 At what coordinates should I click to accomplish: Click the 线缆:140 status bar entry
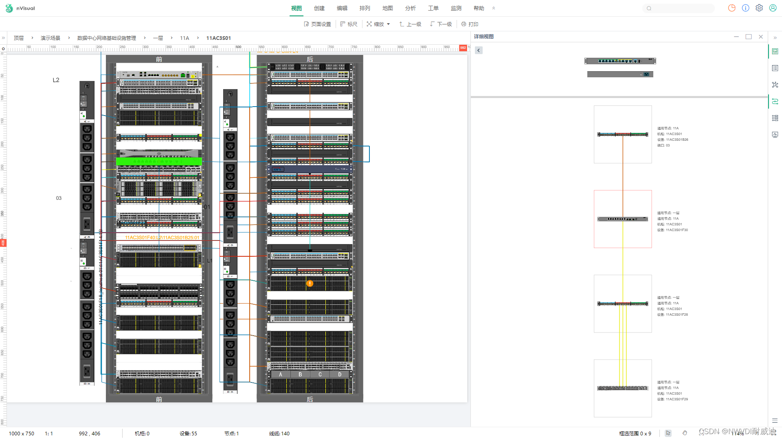pyautogui.click(x=279, y=433)
